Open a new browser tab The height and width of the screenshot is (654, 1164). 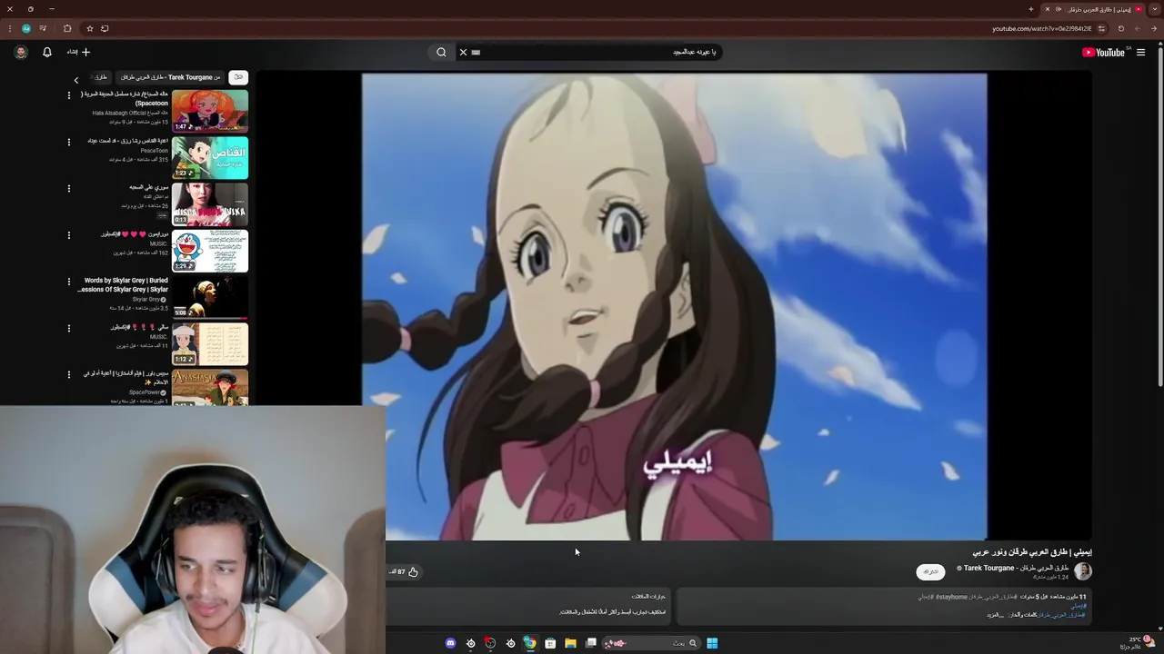click(x=1031, y=9)
